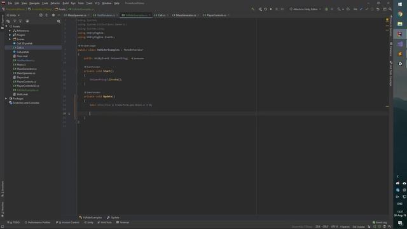
Task: Click the Update breadcrumb at editor bottom
Action: pos(113,218)
